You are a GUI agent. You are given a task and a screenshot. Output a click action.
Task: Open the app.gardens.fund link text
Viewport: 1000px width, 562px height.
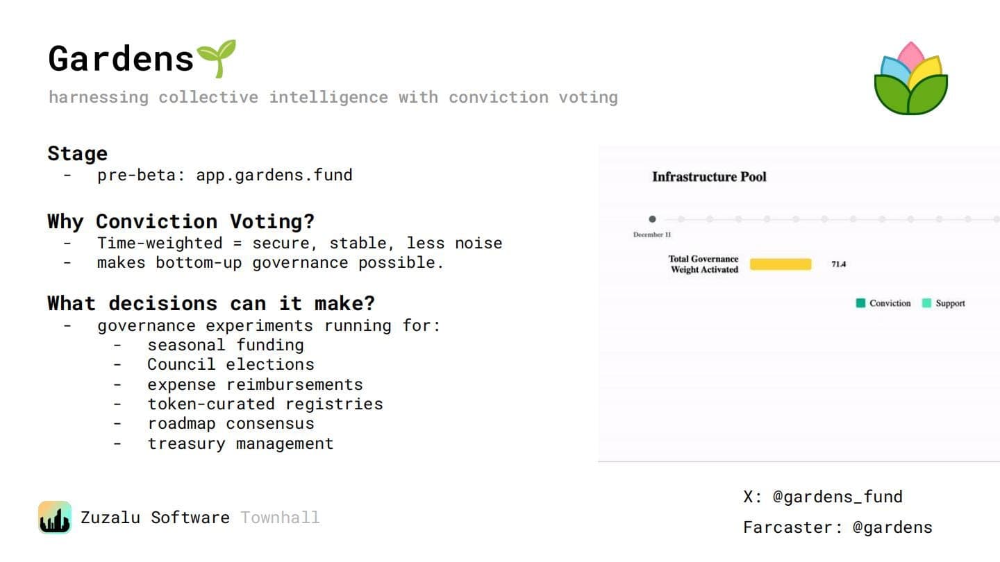coord(274,175)
